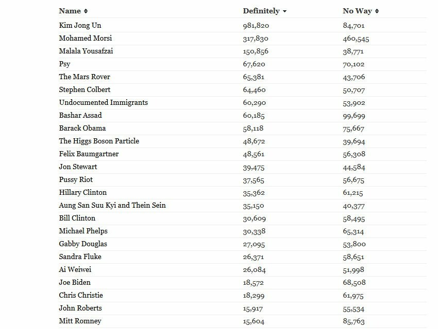This screenshot has width=438, height=329.
Task: Click the Psy row name
Action: coord(64,64)
